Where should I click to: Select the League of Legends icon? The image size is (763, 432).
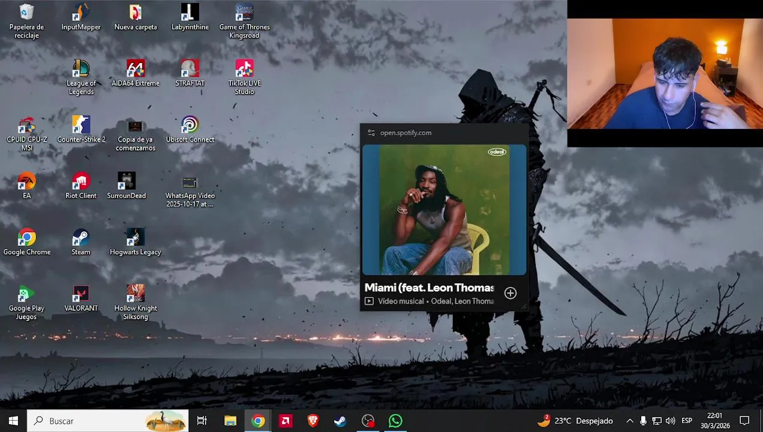81,77
